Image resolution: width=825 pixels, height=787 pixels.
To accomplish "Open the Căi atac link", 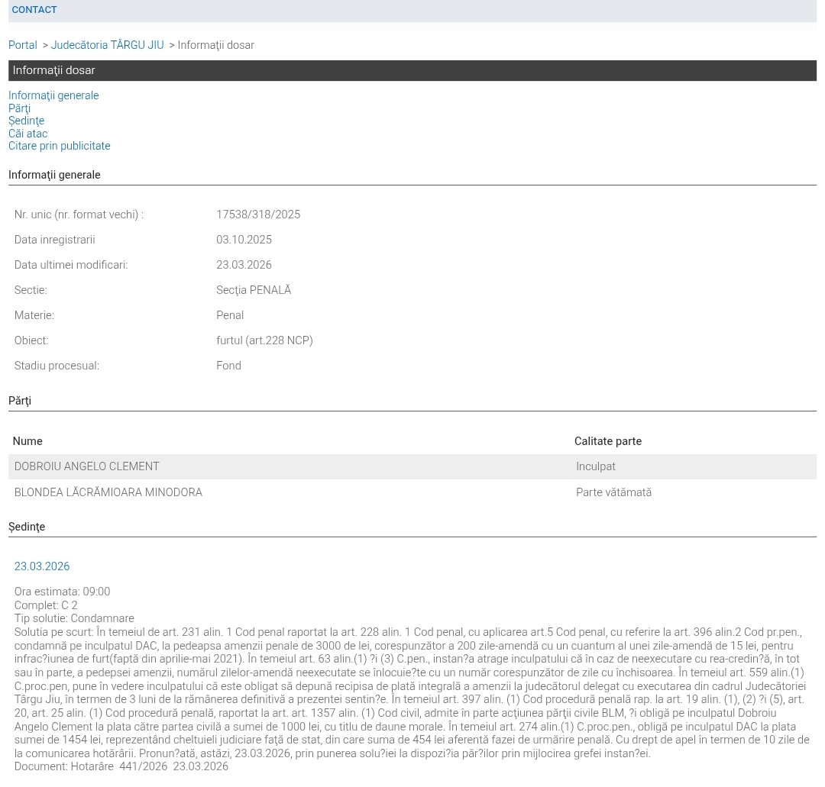I will 28,134.
